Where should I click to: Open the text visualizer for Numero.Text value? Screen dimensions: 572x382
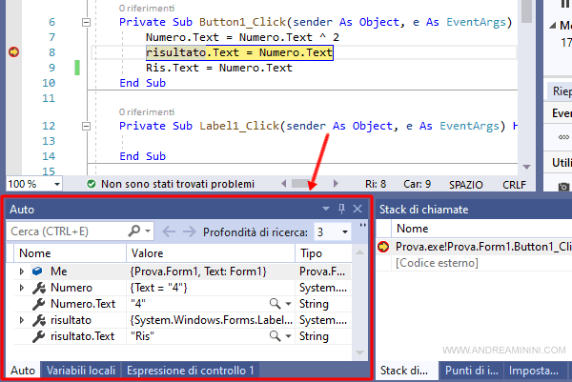click(x=275, y=304)
